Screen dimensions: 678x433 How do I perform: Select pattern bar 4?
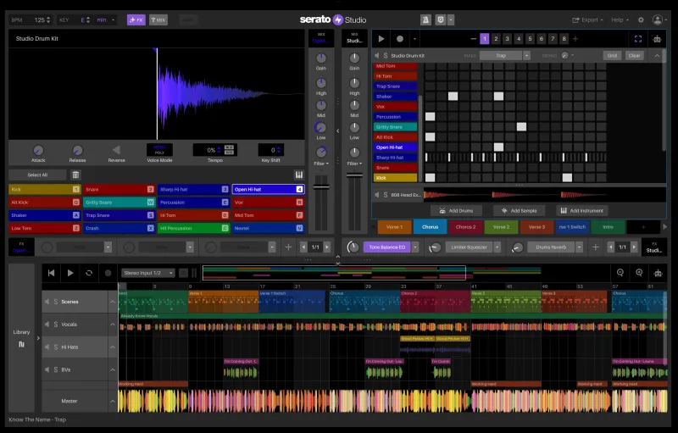click(x=519, y=39)
